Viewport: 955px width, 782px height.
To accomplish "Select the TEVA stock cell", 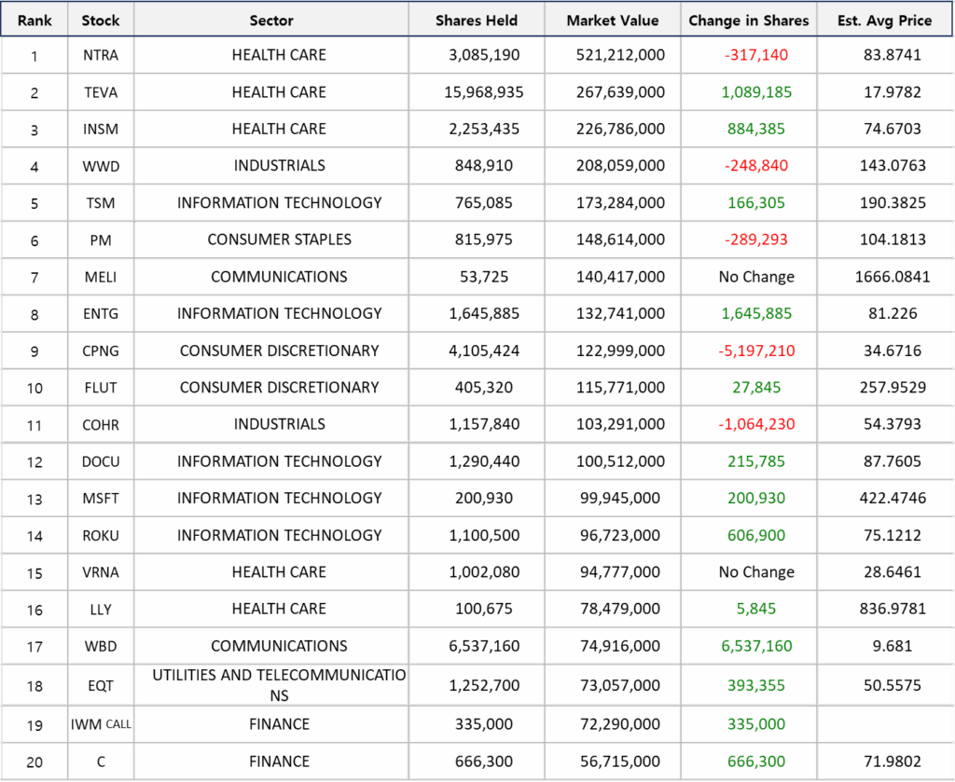I will coord(101,92).
